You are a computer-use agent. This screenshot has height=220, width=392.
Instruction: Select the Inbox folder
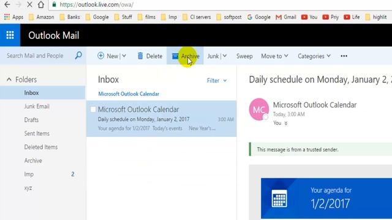[42, 92]
